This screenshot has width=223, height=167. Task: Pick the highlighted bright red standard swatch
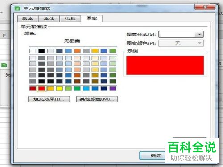click(41, 89)
